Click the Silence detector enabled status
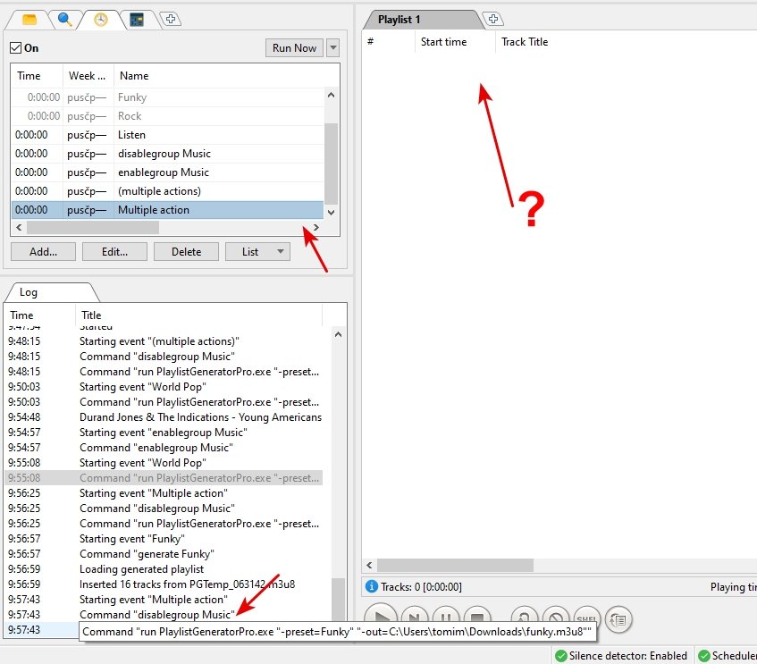 [x=627, y=656]
